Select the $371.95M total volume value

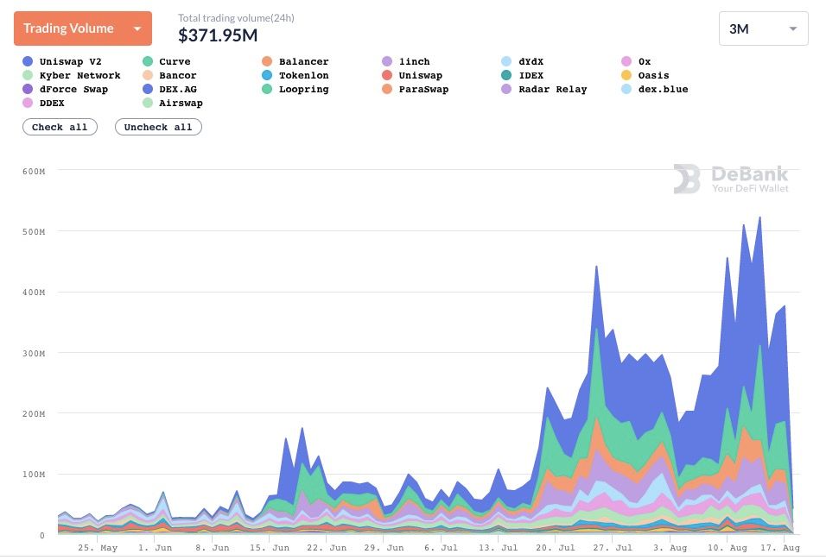218,35
